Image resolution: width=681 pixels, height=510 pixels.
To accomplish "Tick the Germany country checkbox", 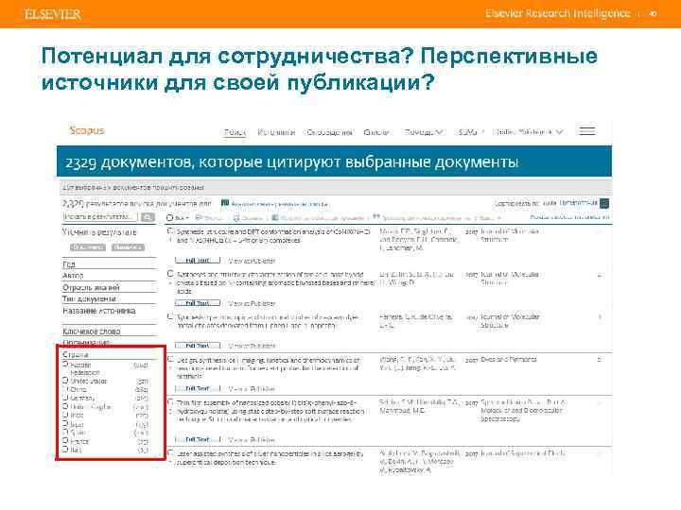I will pos(65,398).
